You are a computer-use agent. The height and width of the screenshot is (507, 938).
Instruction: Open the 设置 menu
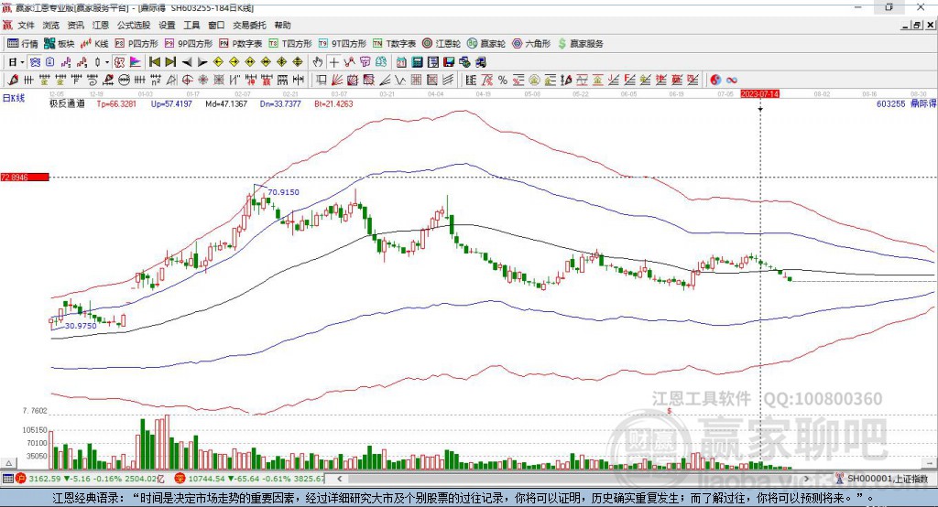tap(167, 25)
